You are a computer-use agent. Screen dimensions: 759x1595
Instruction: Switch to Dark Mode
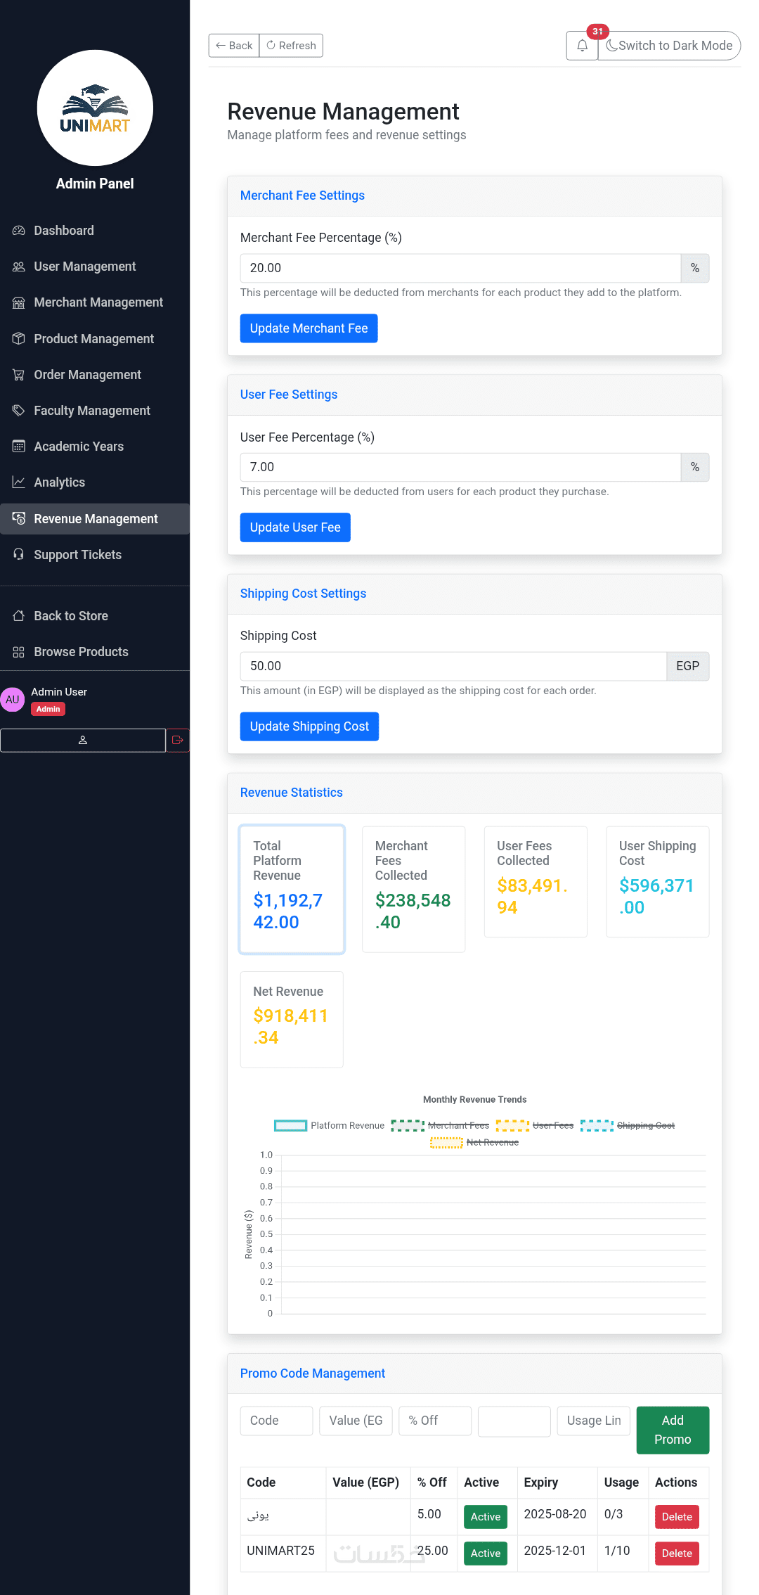[x=669, y=46]
